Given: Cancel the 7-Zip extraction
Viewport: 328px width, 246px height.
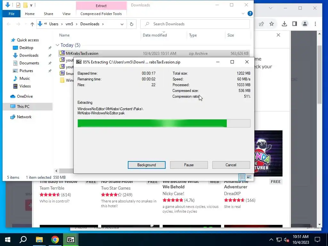Looking at the screenshot, I should tap(231, 165).
